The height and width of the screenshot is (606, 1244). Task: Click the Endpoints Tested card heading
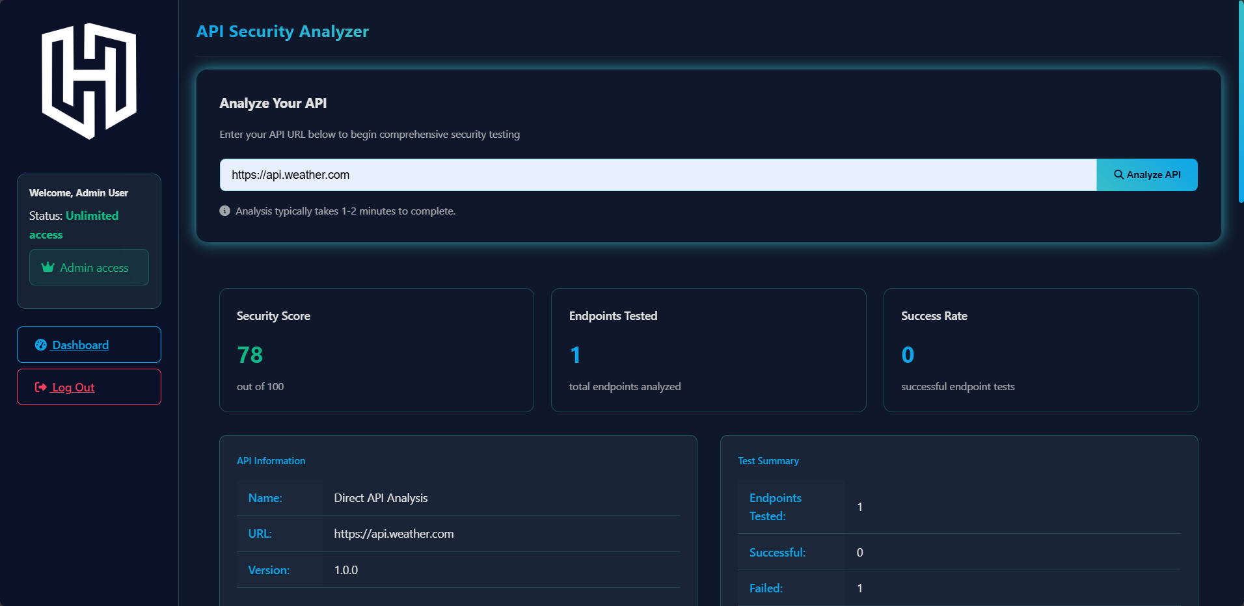click(x=613, y=316)
